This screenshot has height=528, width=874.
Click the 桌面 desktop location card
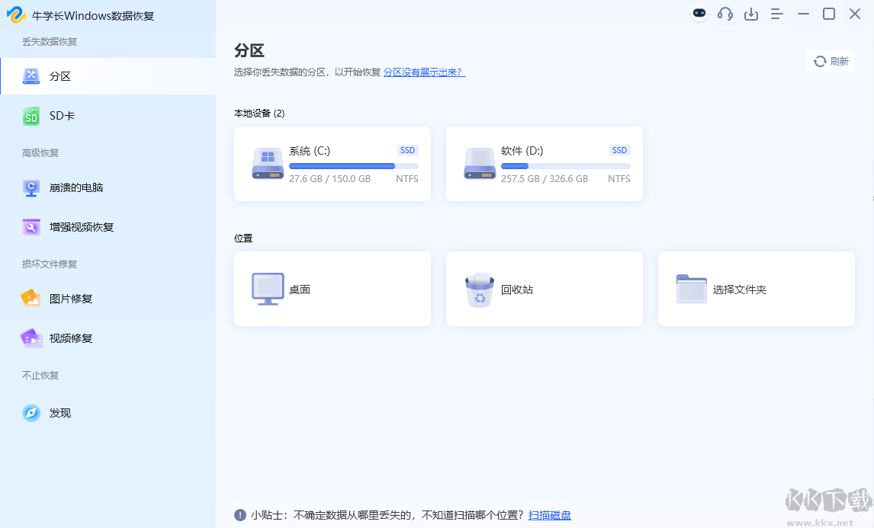tap(332, 289)
